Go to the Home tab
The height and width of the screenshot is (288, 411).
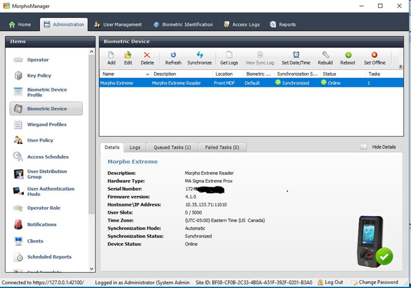point(20,24)
